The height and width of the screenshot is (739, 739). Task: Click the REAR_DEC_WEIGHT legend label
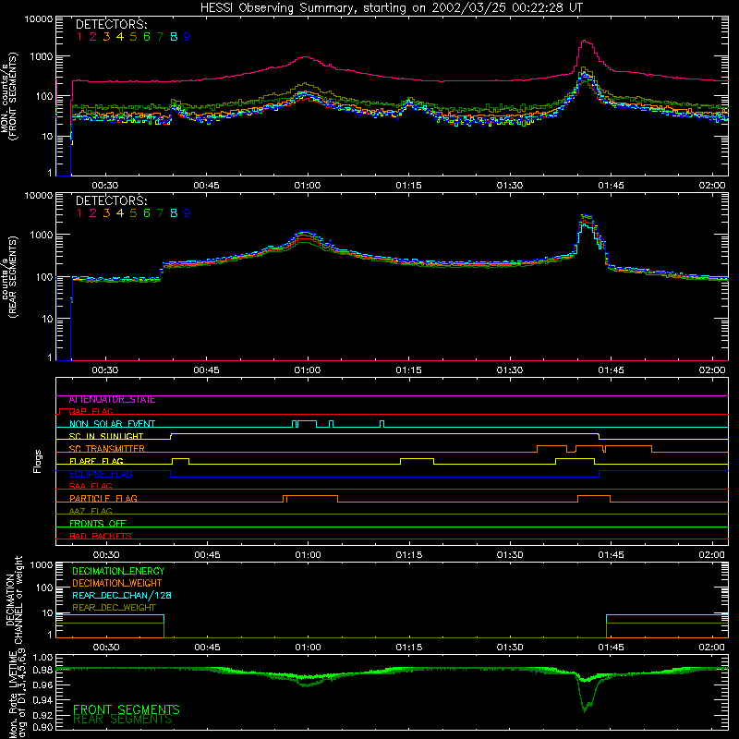[x=114, y=608]
